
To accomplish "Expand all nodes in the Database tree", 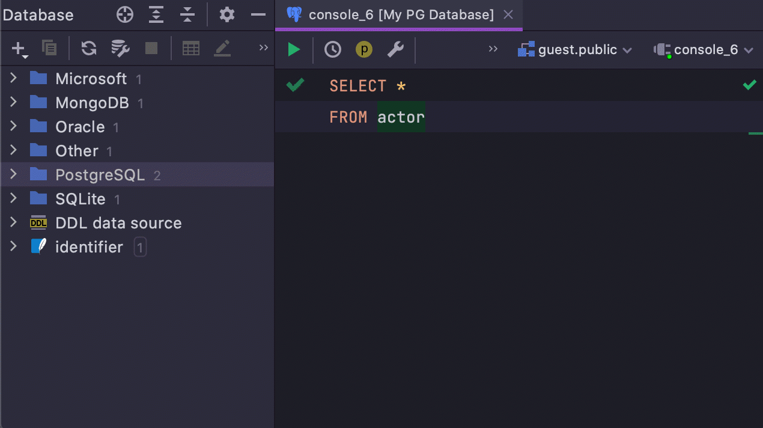I will pyautogui.click(x=156, y=14).
